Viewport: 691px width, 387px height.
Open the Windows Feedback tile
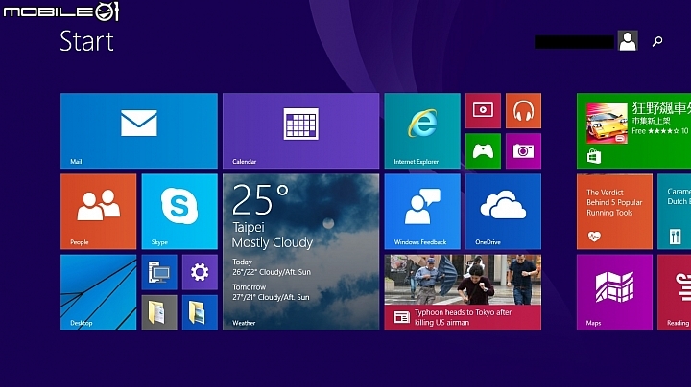click(422, 212)
